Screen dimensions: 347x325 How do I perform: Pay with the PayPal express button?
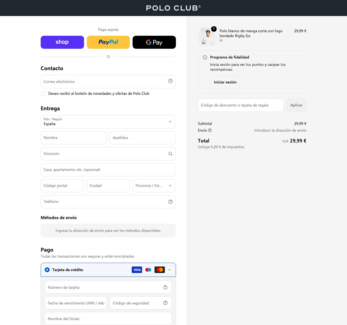108,42
